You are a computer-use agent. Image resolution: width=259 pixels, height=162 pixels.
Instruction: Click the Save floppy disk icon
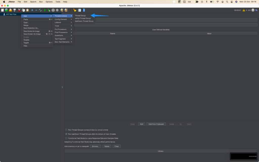[15, 10]
